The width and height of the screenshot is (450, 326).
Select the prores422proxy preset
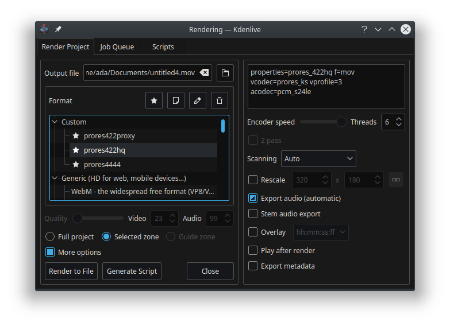(109, 135)
